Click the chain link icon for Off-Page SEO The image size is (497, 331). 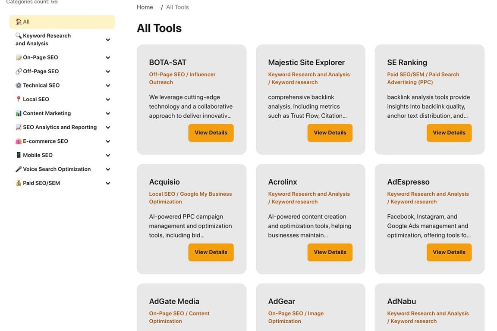coord(19,71)
